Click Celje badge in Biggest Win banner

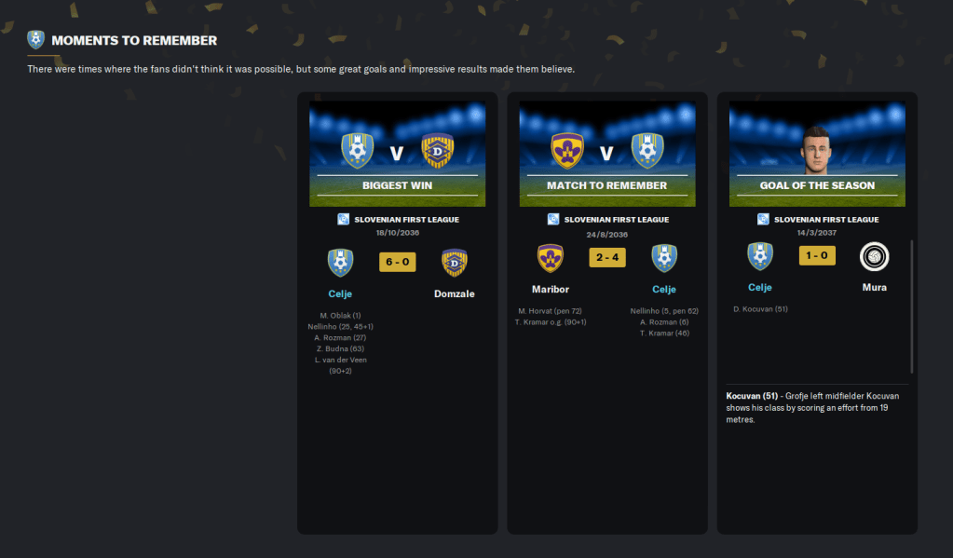click(358, 150)
